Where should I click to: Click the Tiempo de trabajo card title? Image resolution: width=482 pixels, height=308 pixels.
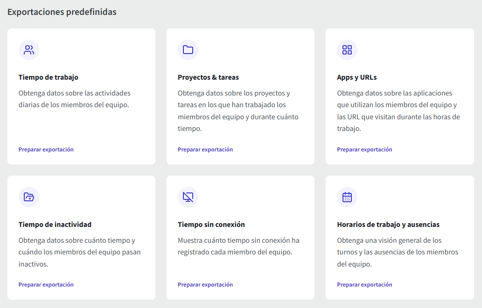[49, 77]
